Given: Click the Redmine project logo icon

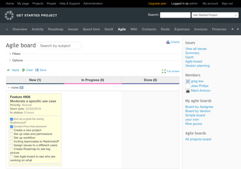Looking at the screenshot, I should [x=9, y=15].
